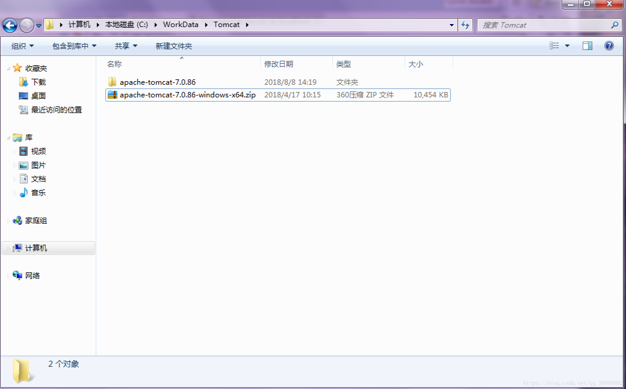This screenshot has width=626, height=389.
Task: Open the recent pages dropdown arrow
Action: [x=39, y=26]
